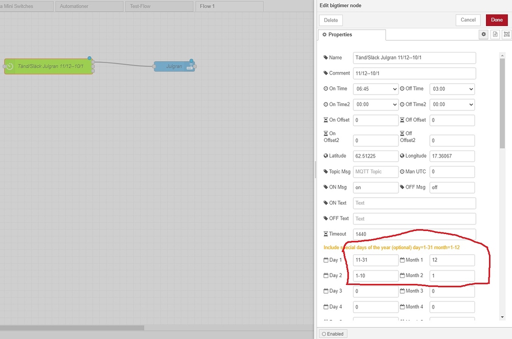The height and width of the screenshot is (339, 512).
Task: Click the globe icon next to Latitude
Action: click(325, 155)
